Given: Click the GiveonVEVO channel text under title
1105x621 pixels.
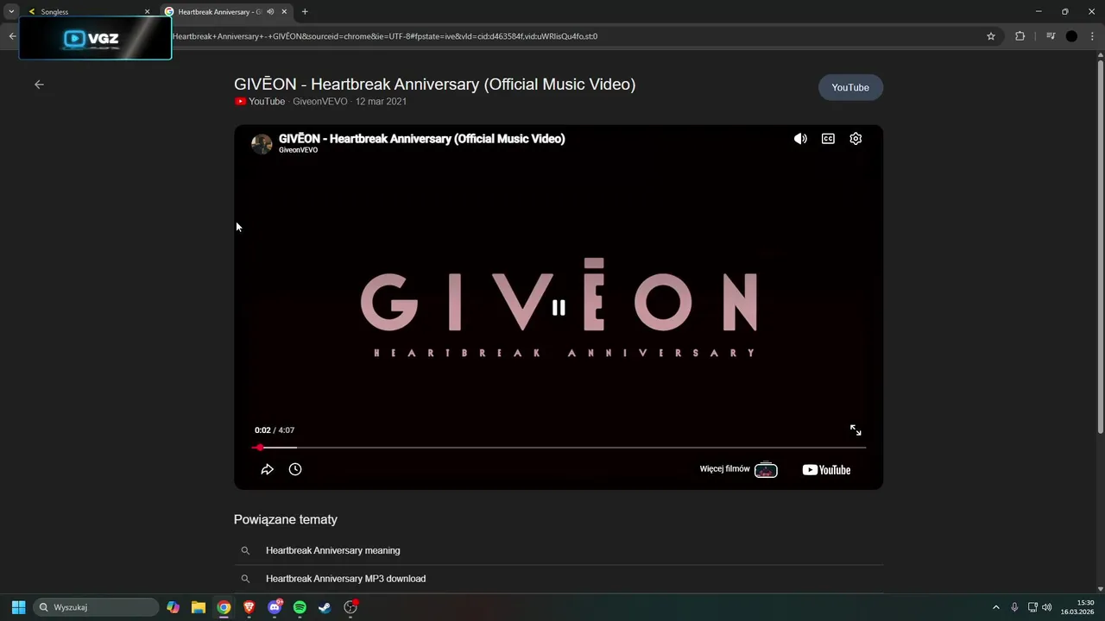Looking at the screenshot, I should point(320,102).
